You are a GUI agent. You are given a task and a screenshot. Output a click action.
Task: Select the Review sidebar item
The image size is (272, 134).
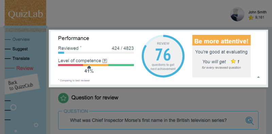pos(25,68)
